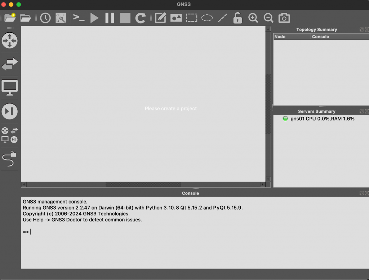The image size is (369, 280).
Task: Open console to all devices icon
Action: click(79, 18)
